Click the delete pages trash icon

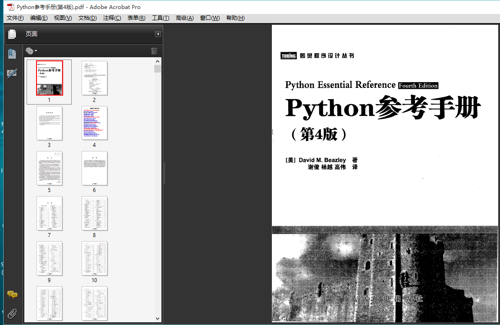pyautogui.click(x=154, y=51)
